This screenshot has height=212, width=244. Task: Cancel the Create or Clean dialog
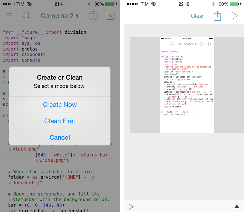60,137
